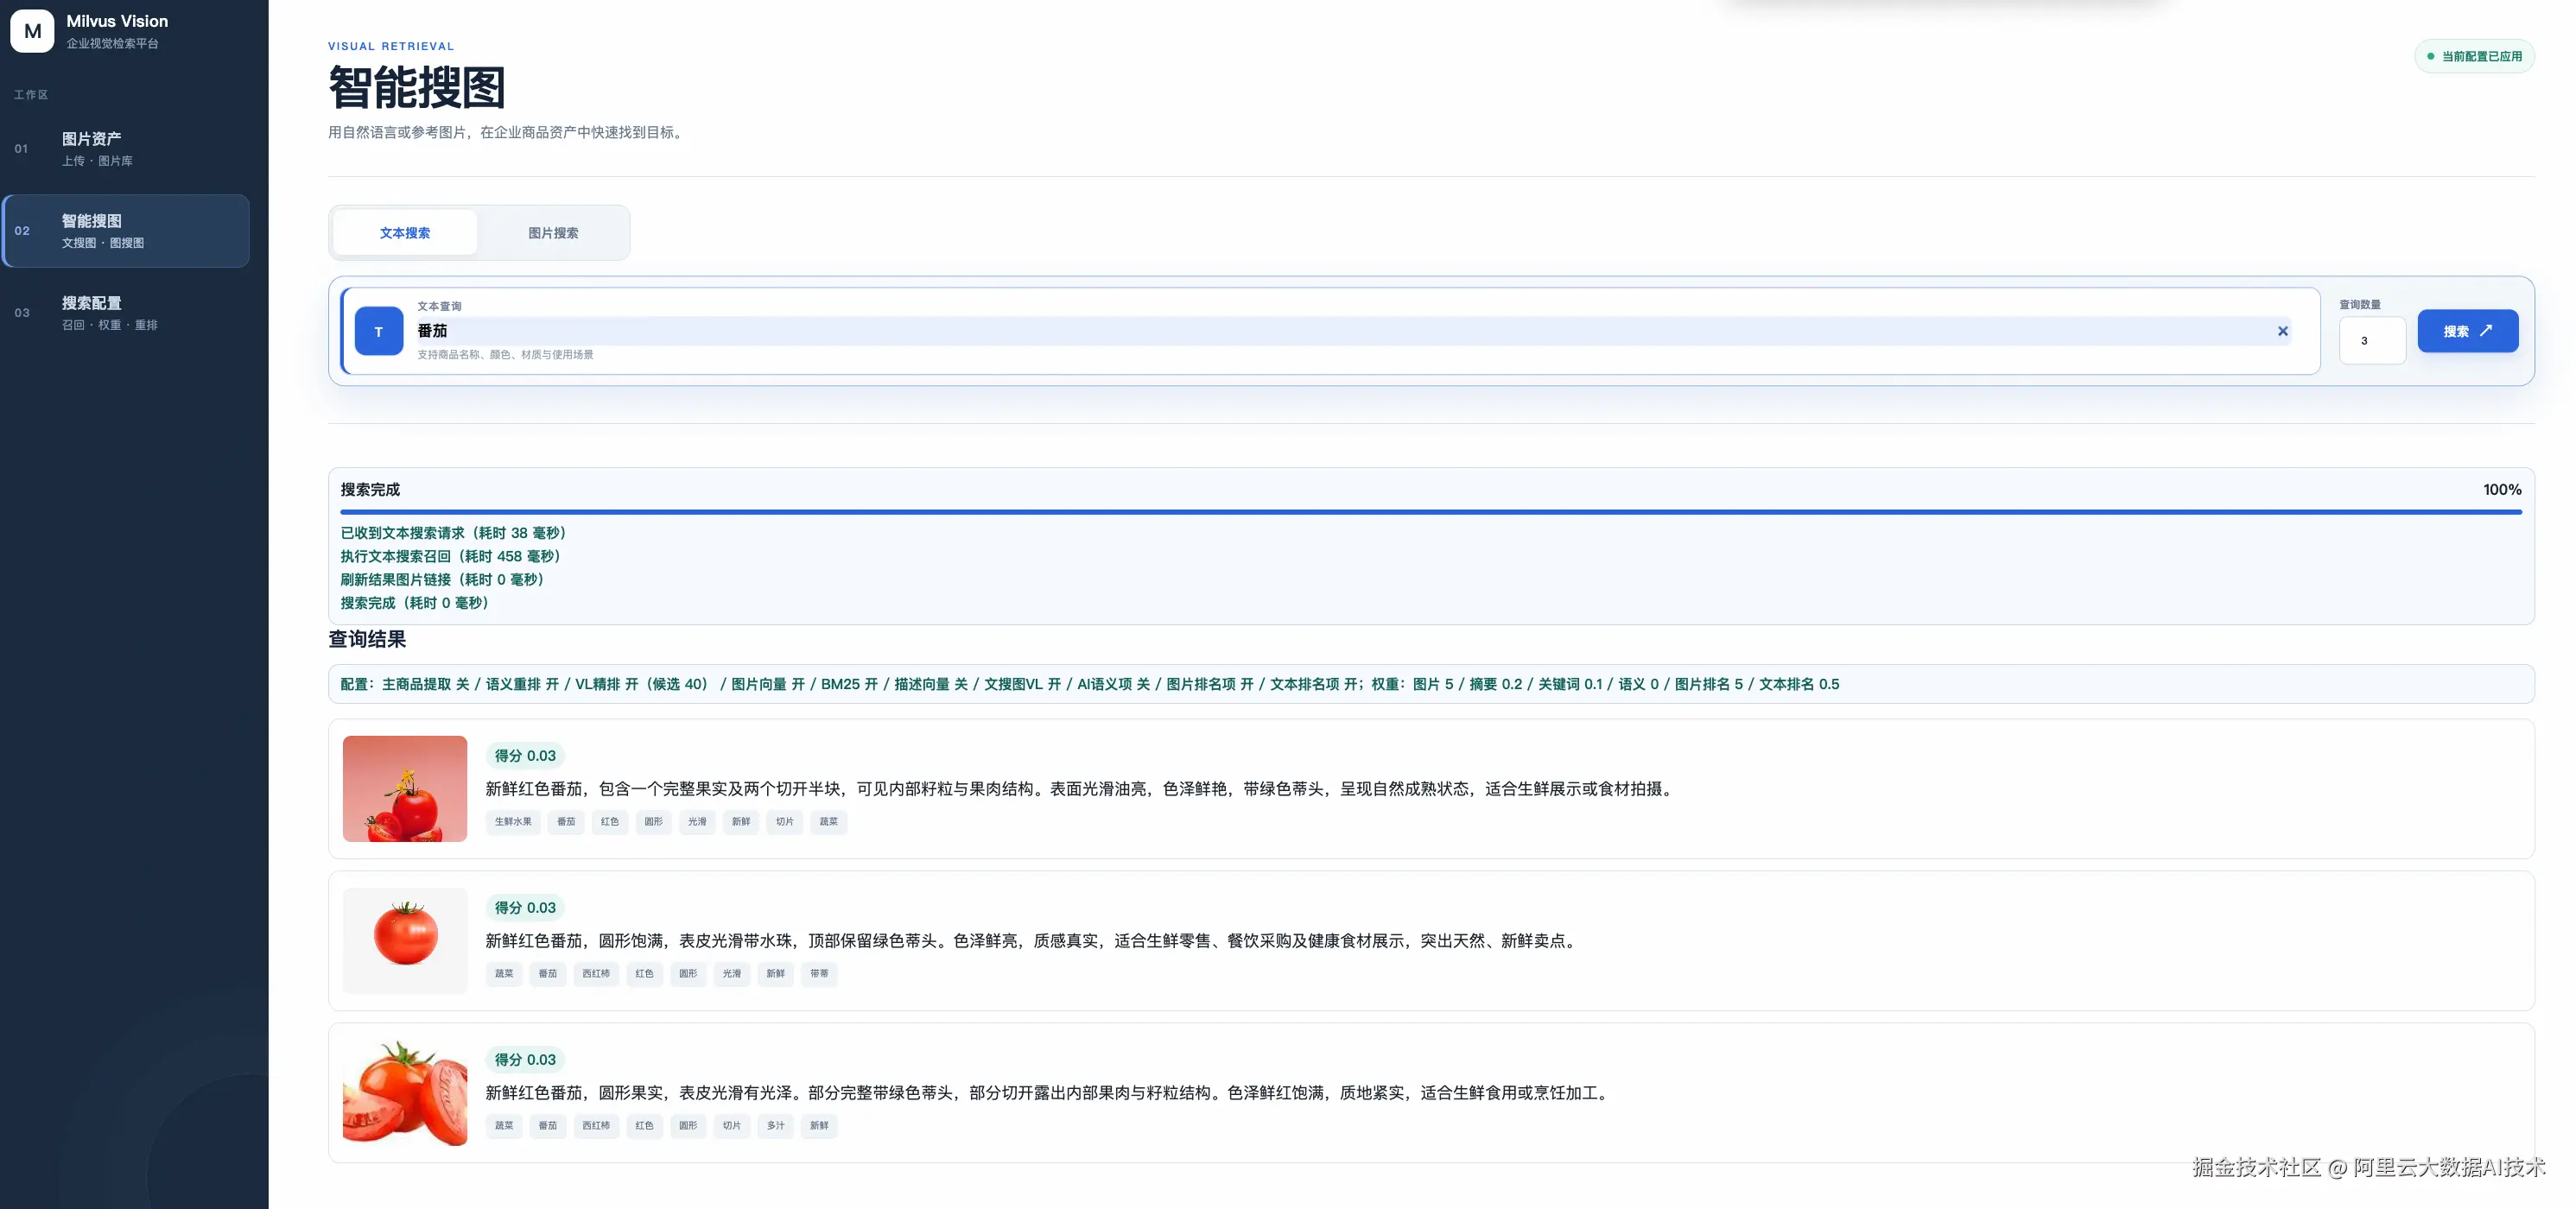This screenshot has height=1209, width=2576.
Task: Click the VISUAL RETRIEVAL label
Action: point(391,46)
